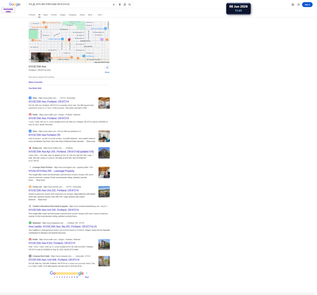This screenshot has height=295, width=317.
Task: Open MapQuest Ana Castillo result link
Action: click(x=63, y=226)
